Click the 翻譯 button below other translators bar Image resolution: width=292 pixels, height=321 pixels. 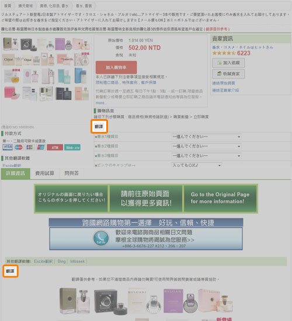[11, 271]
